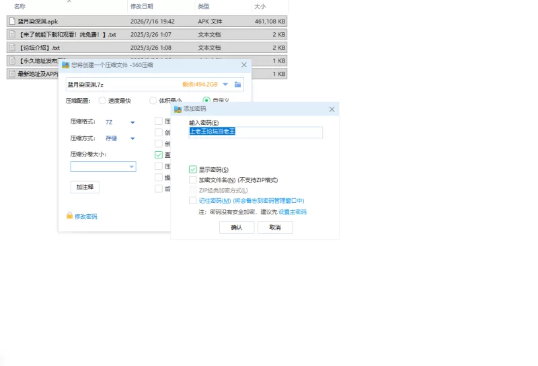The width and height of the screenshot is (538, 366).
Task: Open the 压缩方式 存储 dropdown
Action: pos(132,138)
